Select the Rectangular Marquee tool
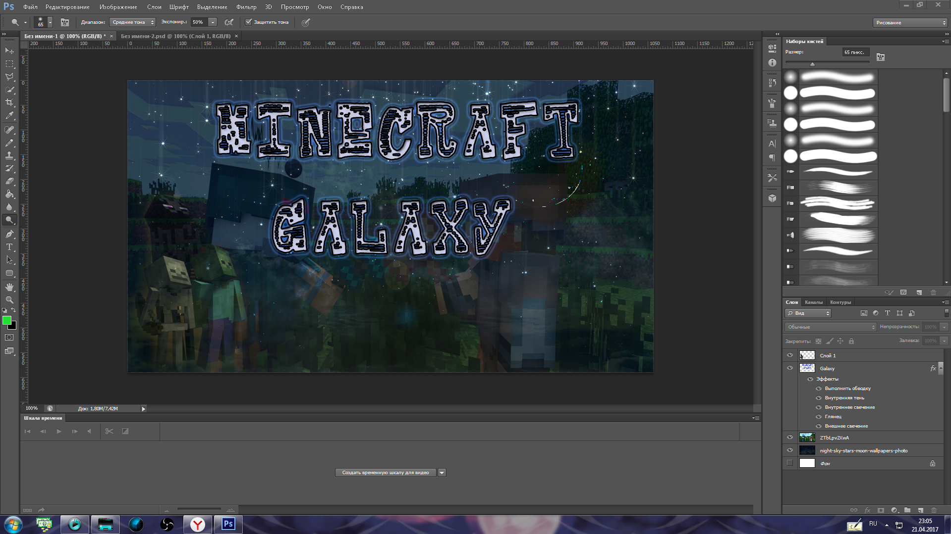951x534 pixels. pos(9,64)
